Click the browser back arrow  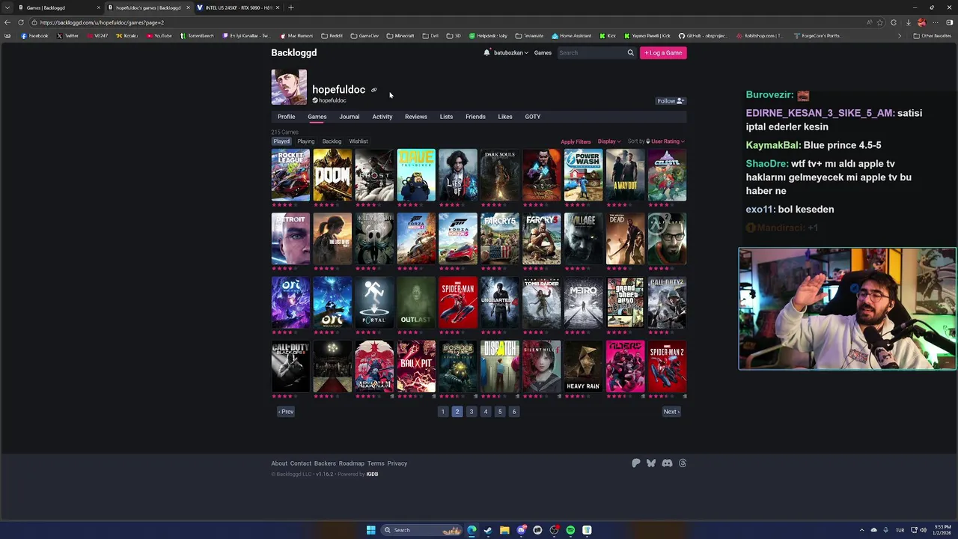[x=7, y=22]
